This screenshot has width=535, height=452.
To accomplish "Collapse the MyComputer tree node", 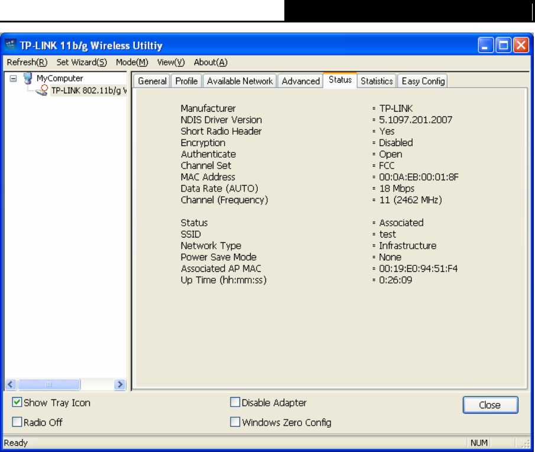I will point(14,79).
